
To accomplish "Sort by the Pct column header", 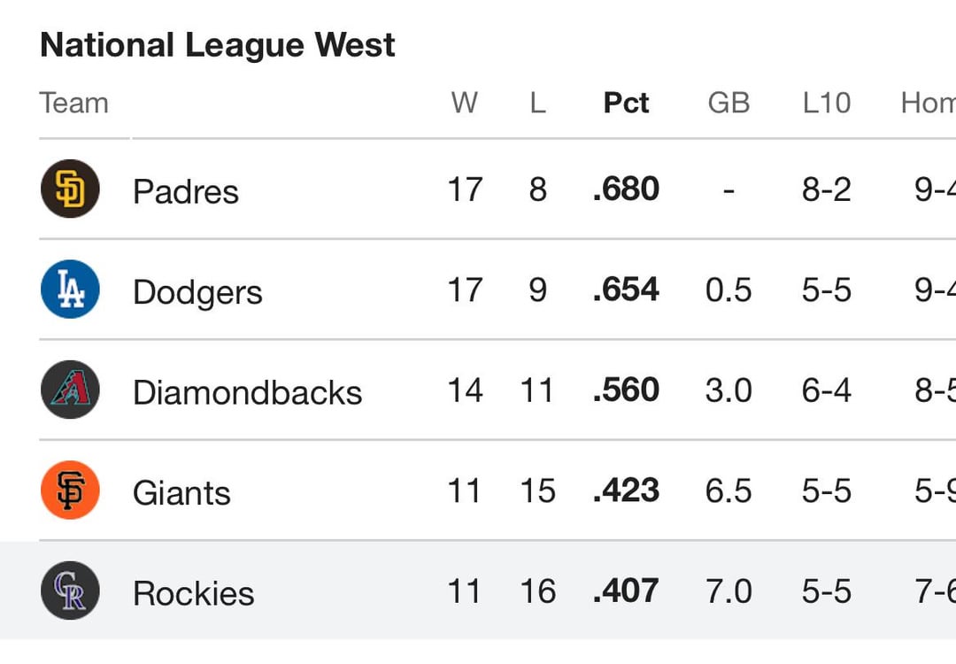I will click(626, 103).
